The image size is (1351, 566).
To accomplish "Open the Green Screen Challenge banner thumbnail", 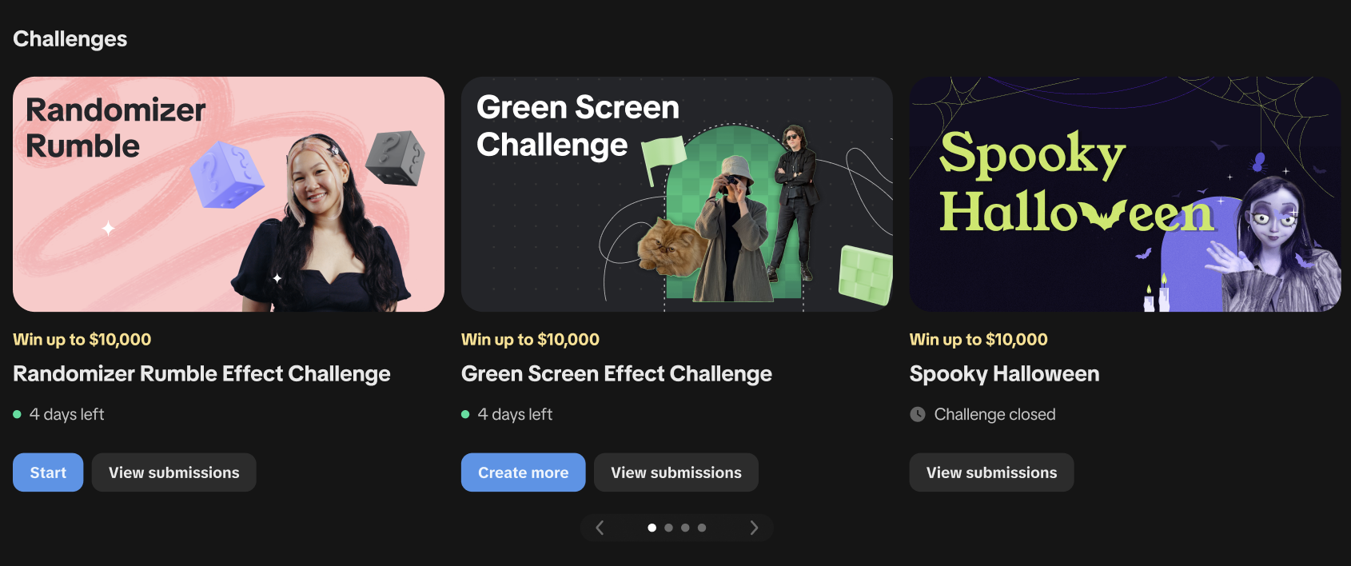I will pos(677,194).
